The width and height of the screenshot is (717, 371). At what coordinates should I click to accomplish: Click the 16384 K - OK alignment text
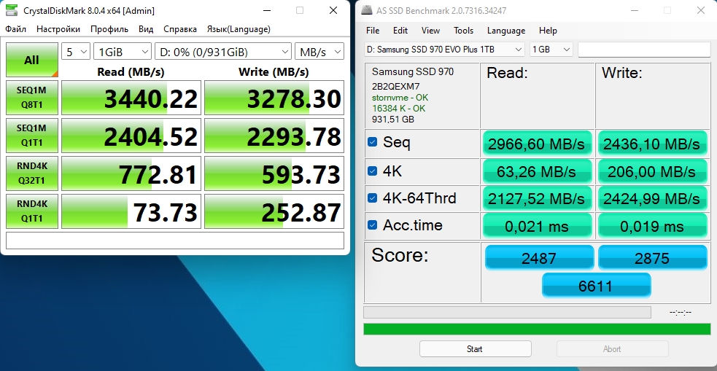(x=399, y=109)
